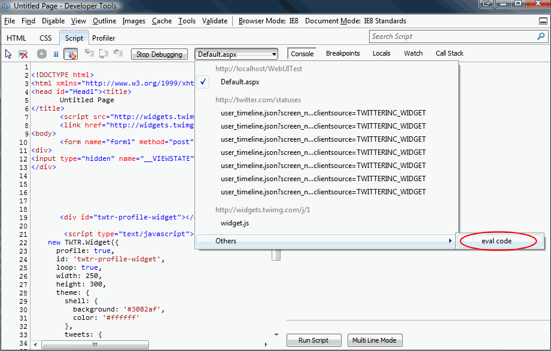Click the 'http://localhost/WebUITest' group header
The width and height of the screenshot is (551, 351).
[x=258, y=69]
